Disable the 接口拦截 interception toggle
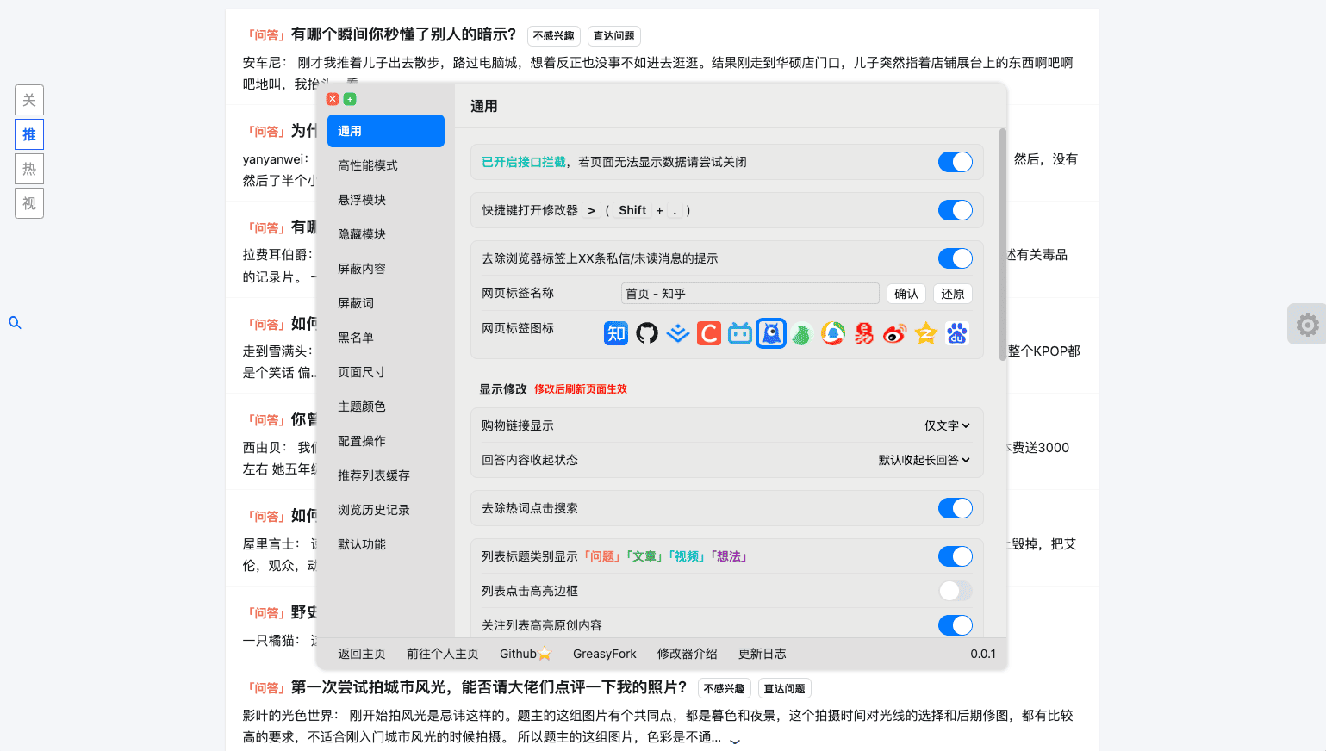 956,162
